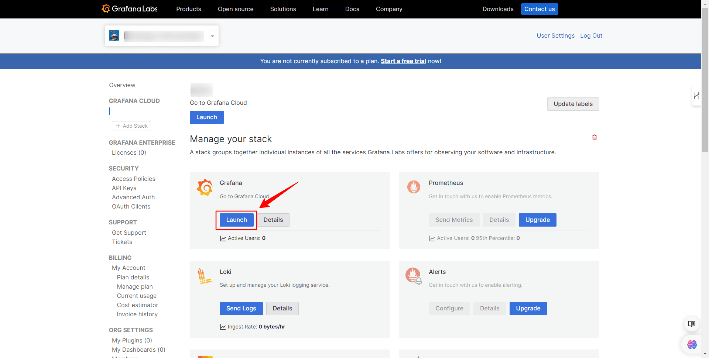Click the side panel toggle icon
This screenshot has width=709, height=358.
click(696, 96)
